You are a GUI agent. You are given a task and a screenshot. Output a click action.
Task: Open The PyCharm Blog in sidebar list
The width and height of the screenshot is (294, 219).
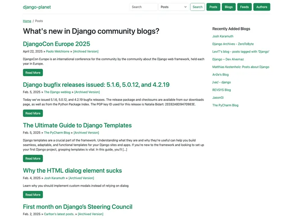[x=225, y=105]
